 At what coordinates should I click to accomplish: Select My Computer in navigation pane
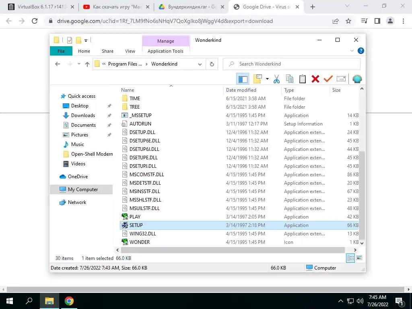(81, 190)
